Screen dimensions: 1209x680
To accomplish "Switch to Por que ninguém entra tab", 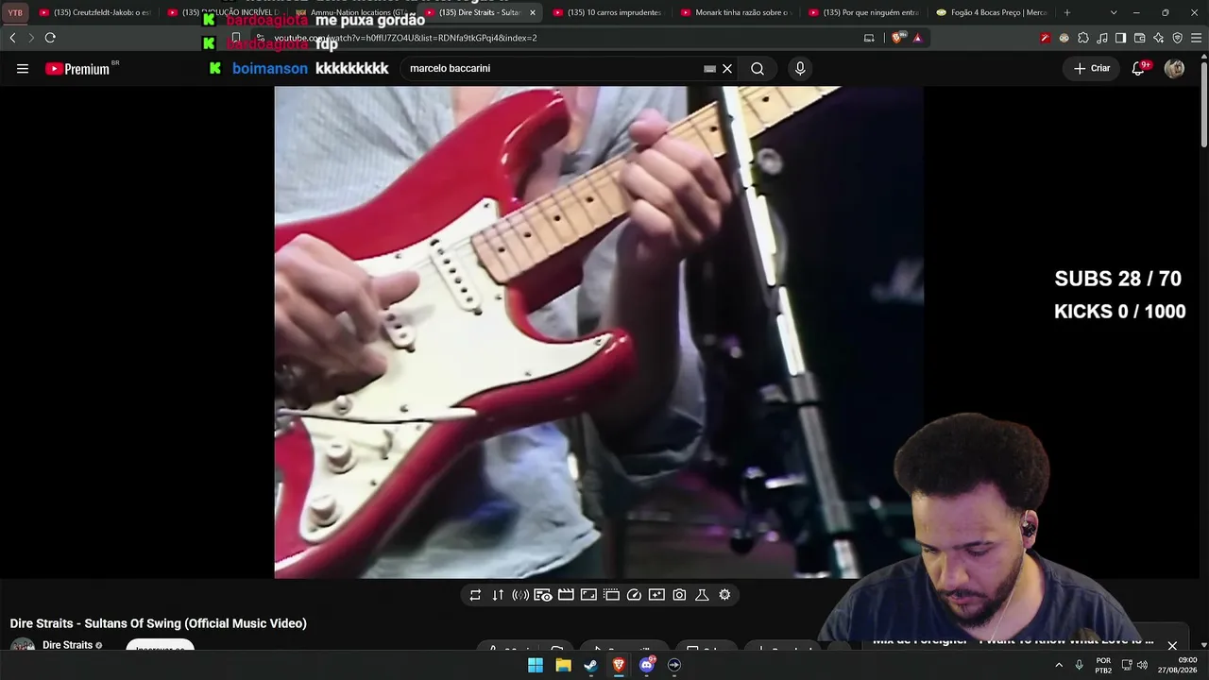I will [x=865, y=13].
